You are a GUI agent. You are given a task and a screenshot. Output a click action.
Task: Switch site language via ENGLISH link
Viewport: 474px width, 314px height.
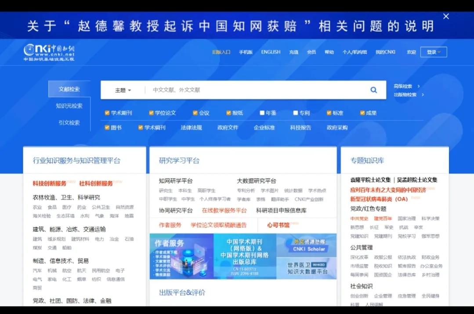coord(270,51)
